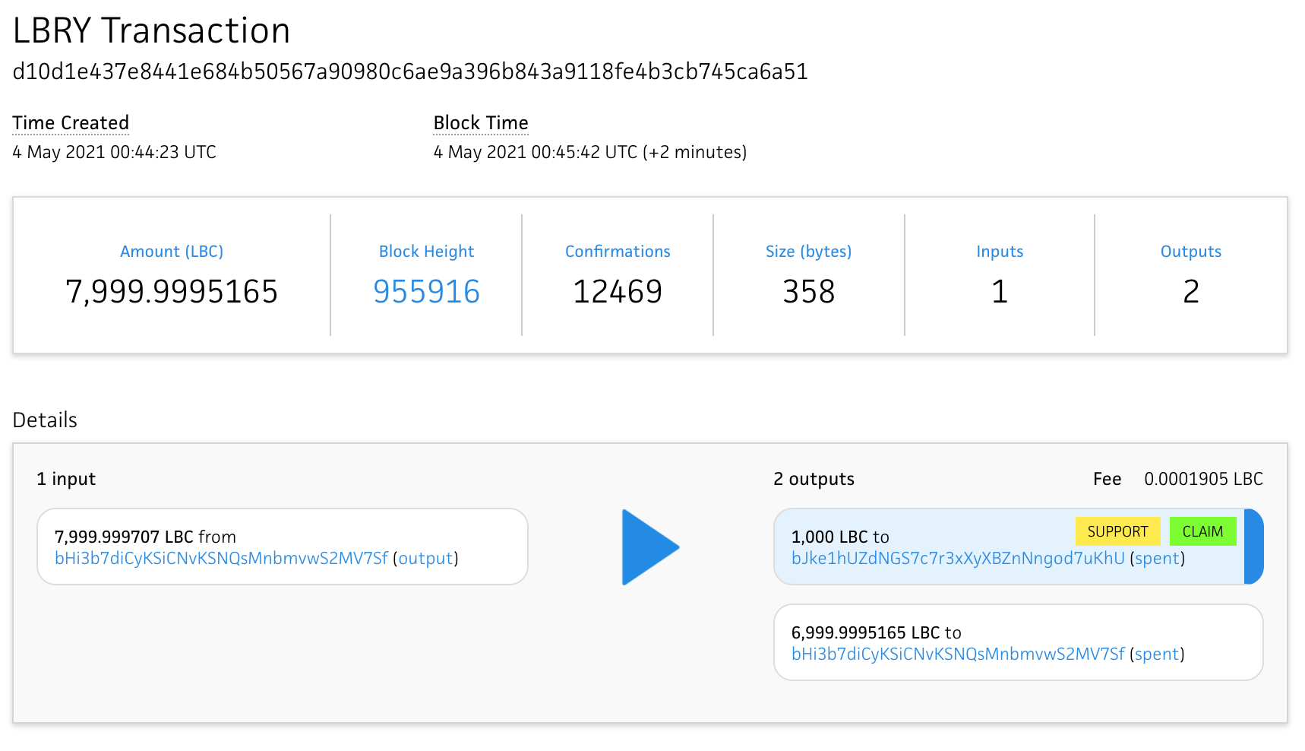This screenshot has height=751, width=1305.
Task: Open block height 955916 link
Action: tap(426, 292)
